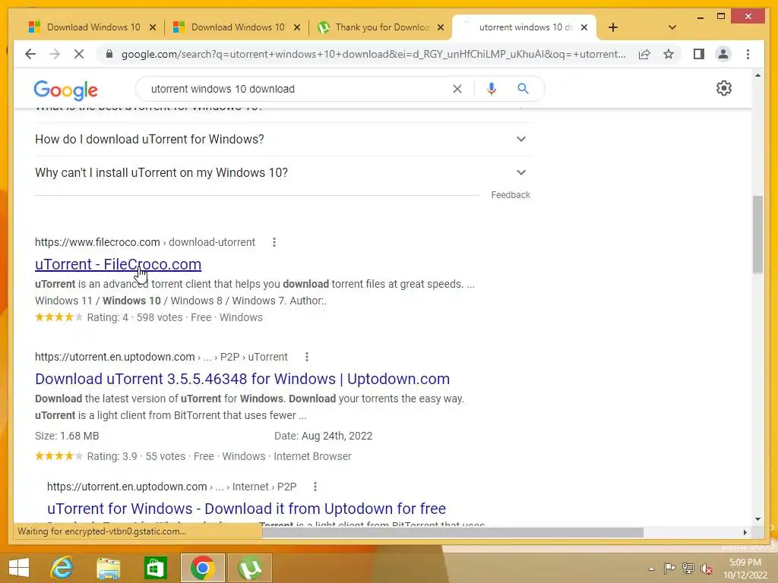
Task: Open Chrome side panel
Action: click(699, 54)
